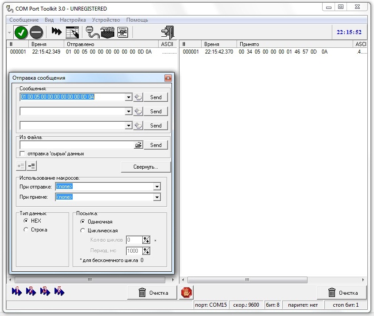Close the Отправка сообщения dialog
This screenshot has height=316, width=374.
[x=168, y=78]
